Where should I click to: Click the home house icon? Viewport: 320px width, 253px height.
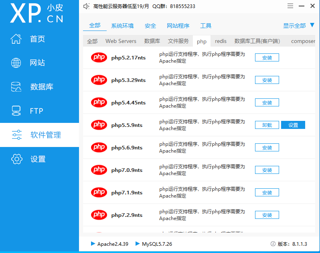(x=16, y=39)
